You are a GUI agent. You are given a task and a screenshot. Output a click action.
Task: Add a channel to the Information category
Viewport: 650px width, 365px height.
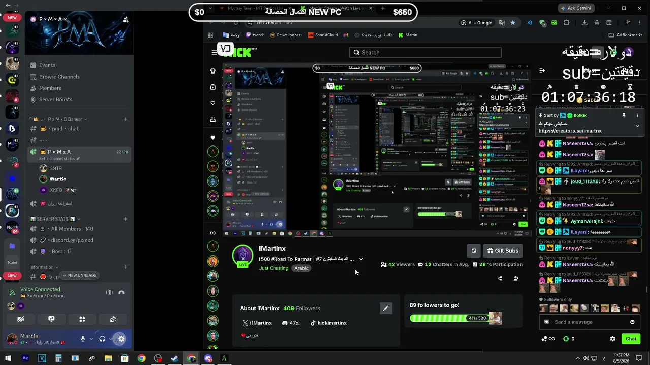pos(125,267)
